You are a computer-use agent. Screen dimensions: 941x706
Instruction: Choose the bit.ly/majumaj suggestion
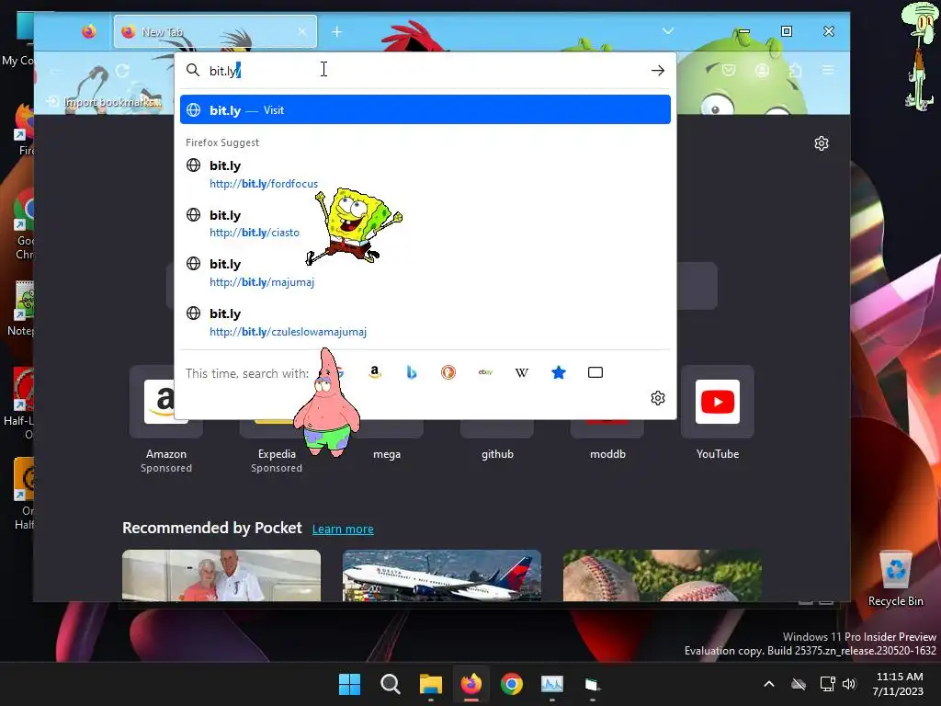coord(425,272)
